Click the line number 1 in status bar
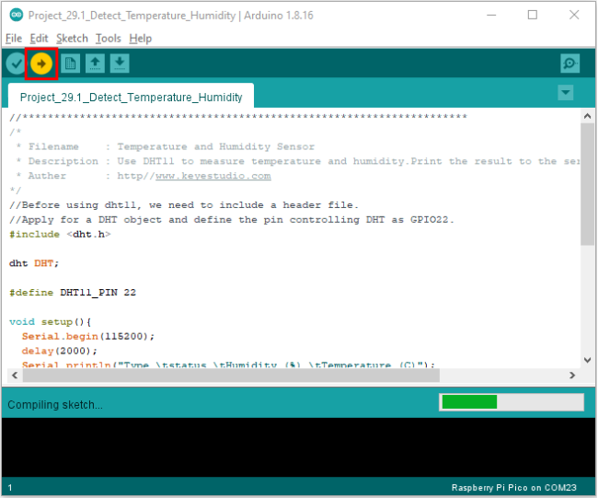This screenshot has height=498, width=598. [x=10, y=487]
